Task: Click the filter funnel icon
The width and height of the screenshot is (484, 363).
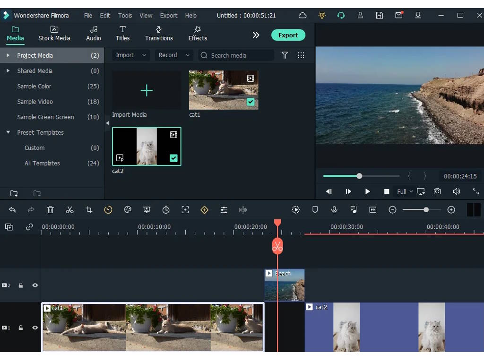Action: tap(285, 55)
